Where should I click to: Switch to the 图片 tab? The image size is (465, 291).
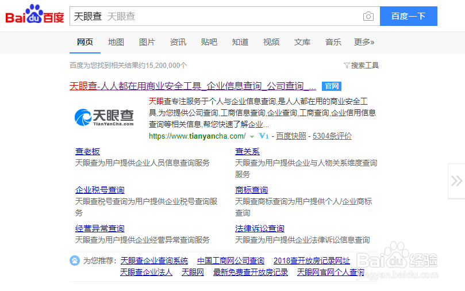[x=147, y=42]
